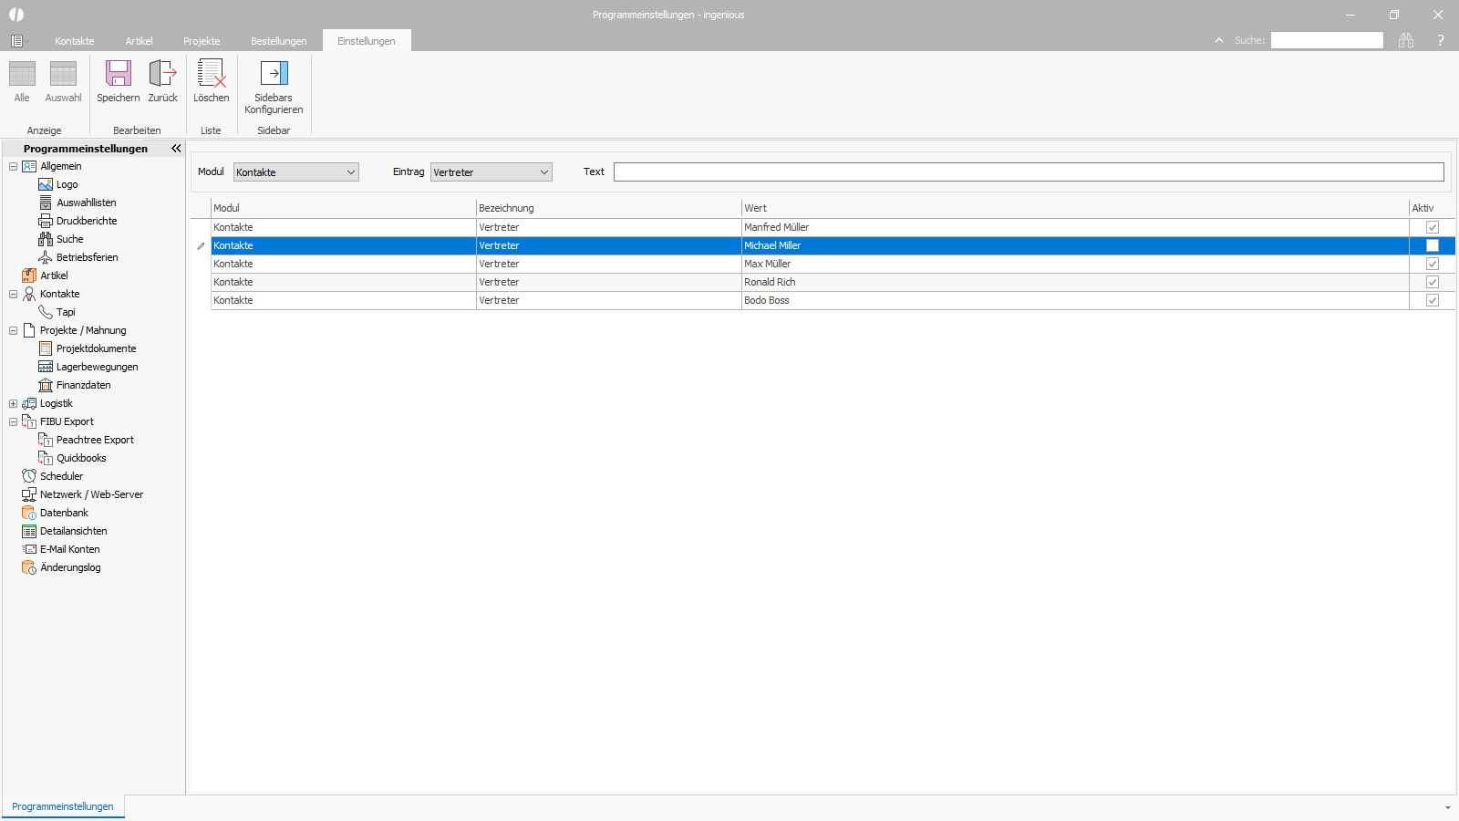Select Druckberichte in the settings tree
Screen dimensions: 1459x821
(x=87, y=221)
